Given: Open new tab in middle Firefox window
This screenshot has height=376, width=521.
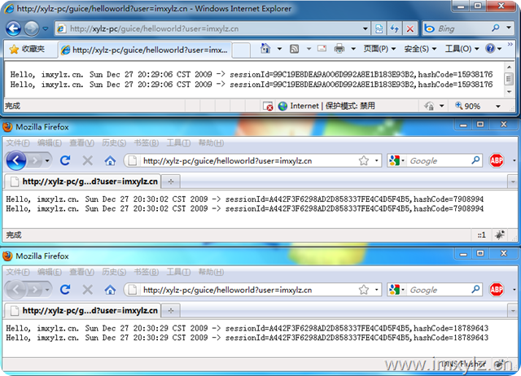Looking at the screenshot, I should click(171, 181).
